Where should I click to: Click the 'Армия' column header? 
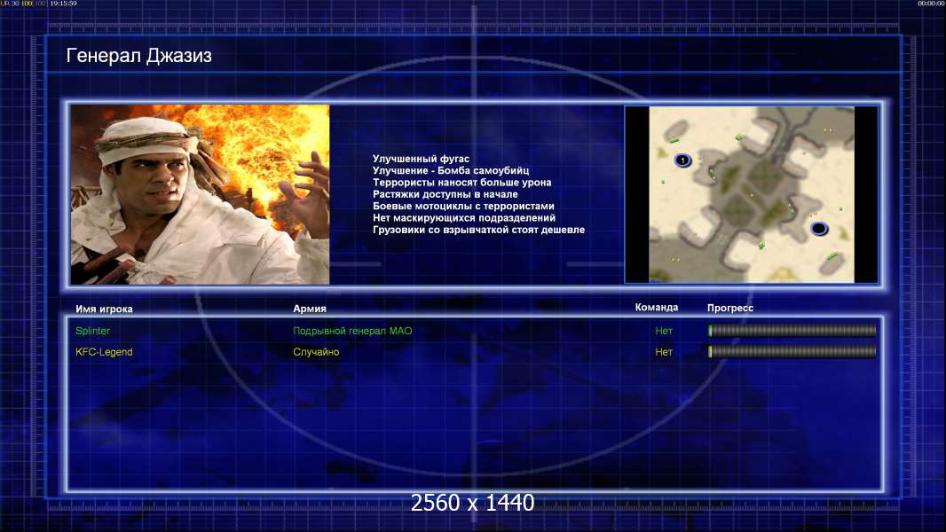pos(310,309)
